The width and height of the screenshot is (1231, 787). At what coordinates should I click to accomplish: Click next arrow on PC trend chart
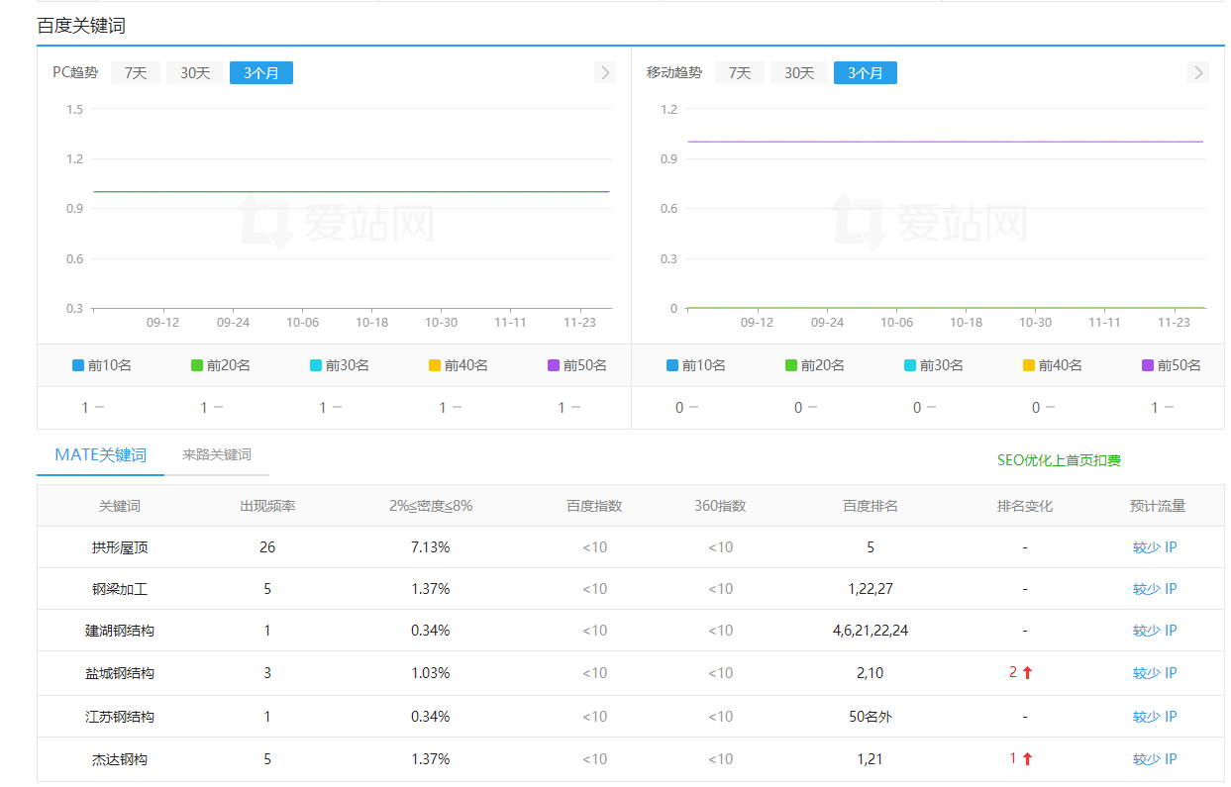point(605,72)
